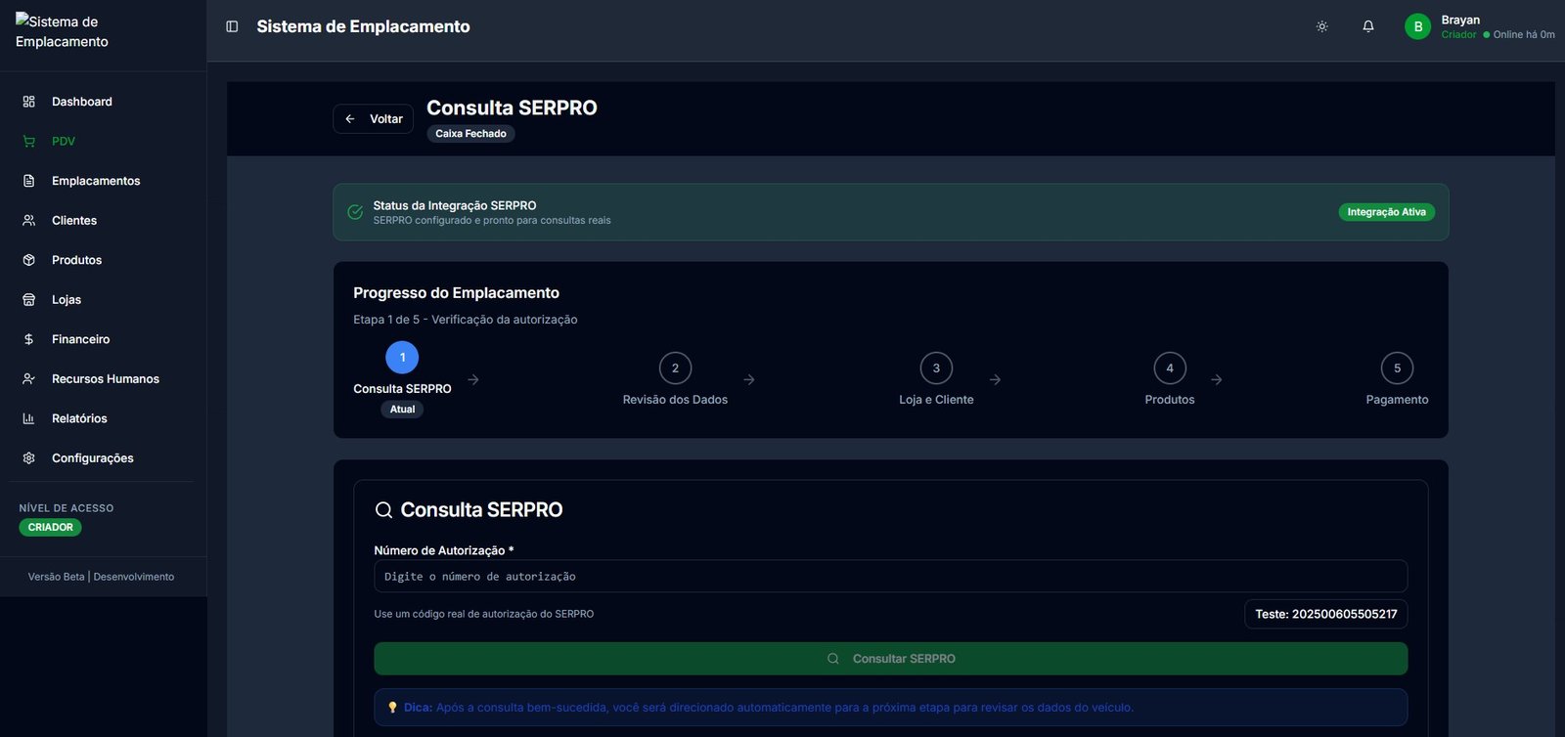Click the PDV shopping cart icon
Screen dimensions: 1565x737
pyautogui.click(x=29, y=142)
